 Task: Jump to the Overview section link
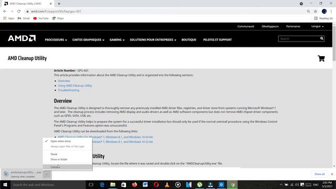64,81
